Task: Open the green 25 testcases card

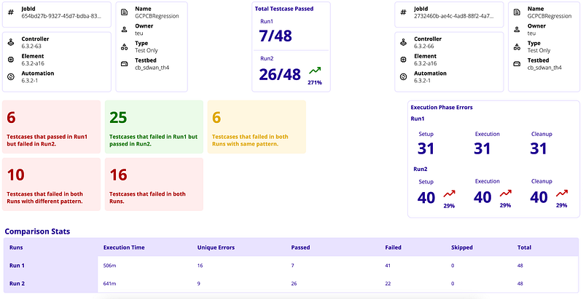Action: [154, 127]
